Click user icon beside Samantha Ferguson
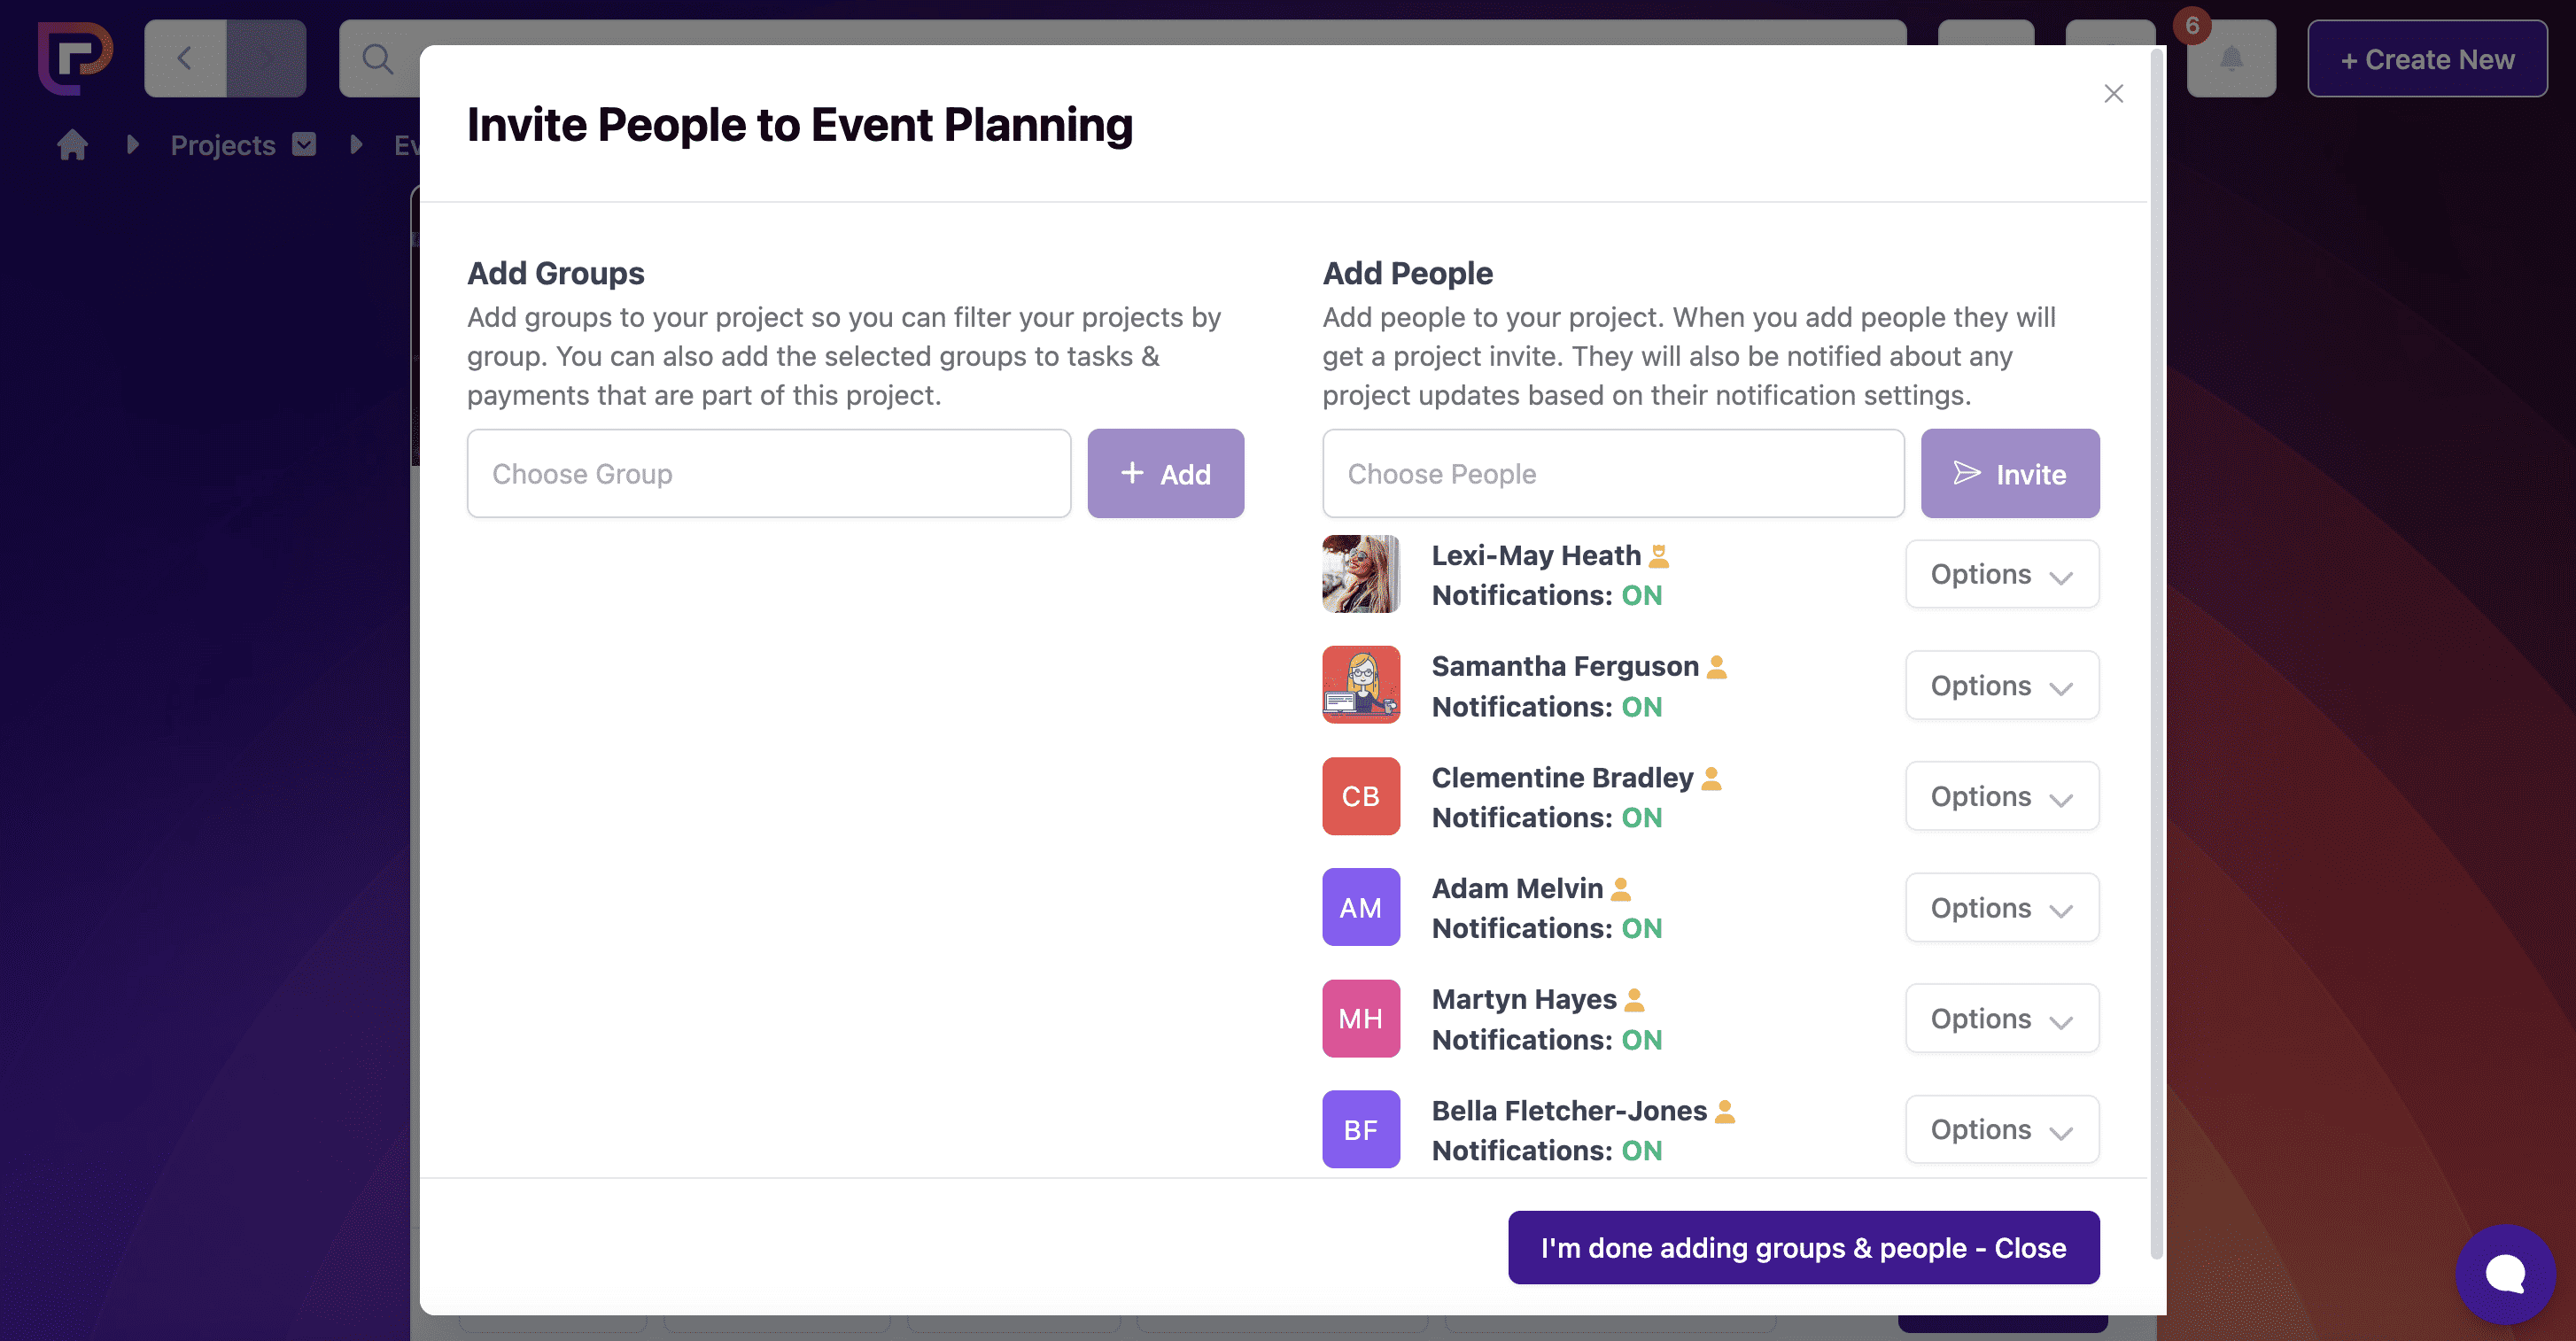Screen dimensions: 2576x1341 tap(1717, 667)
